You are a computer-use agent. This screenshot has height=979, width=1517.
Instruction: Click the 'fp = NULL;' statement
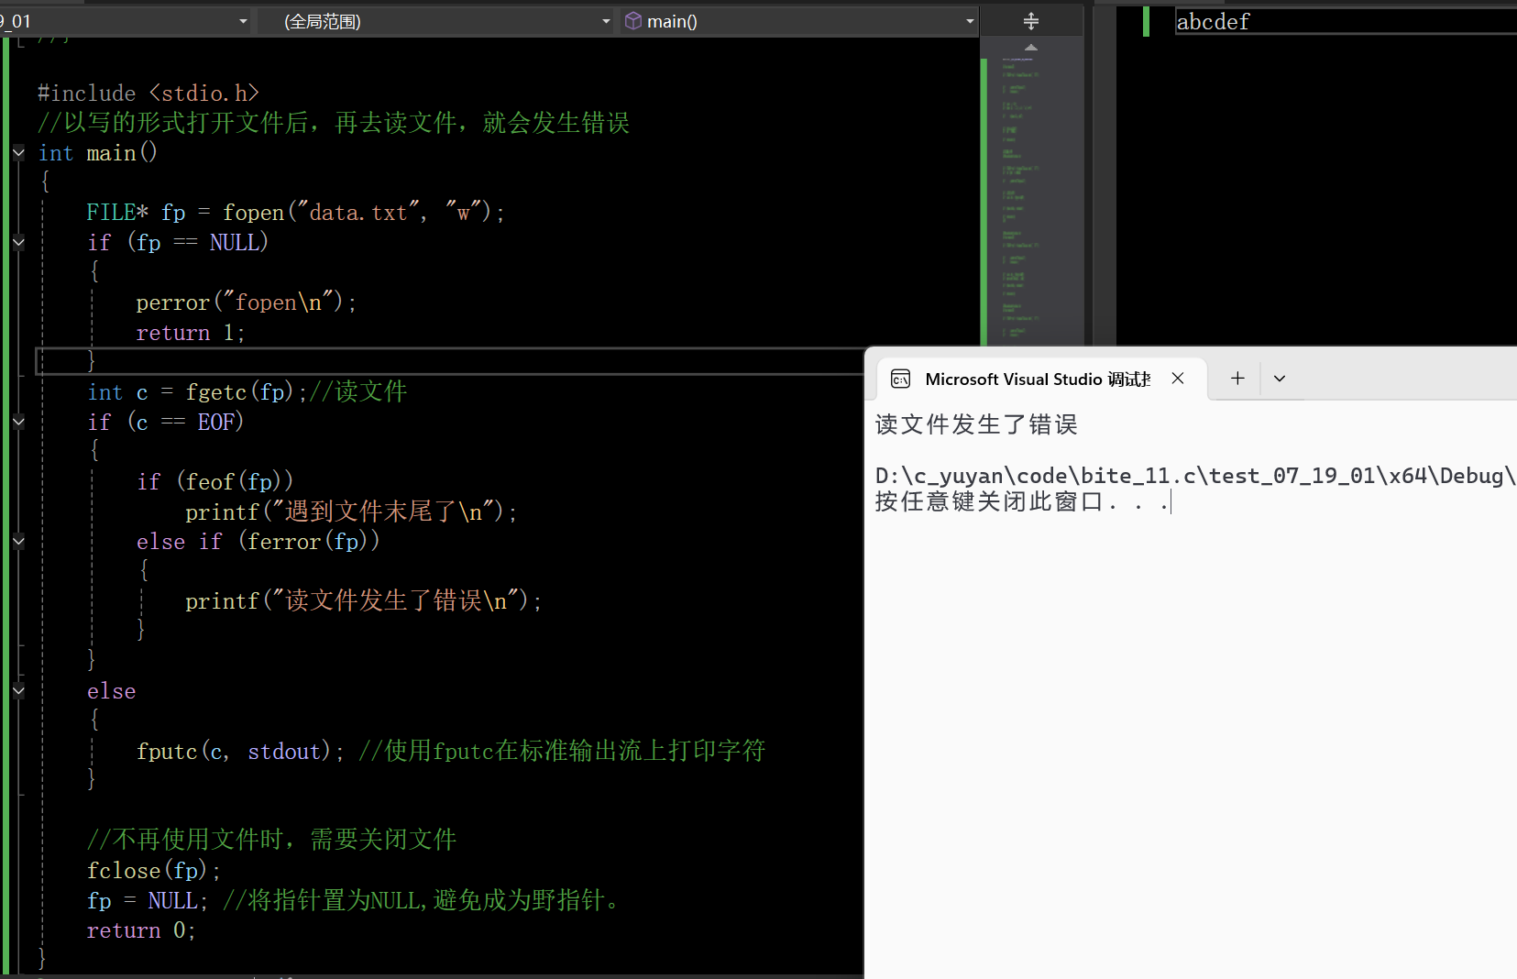148,900
